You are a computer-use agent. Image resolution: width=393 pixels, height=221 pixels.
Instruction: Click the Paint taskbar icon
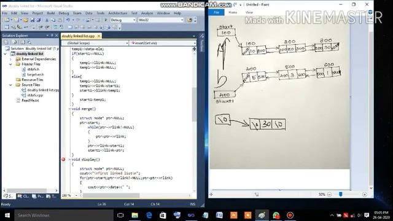[262, 215]
